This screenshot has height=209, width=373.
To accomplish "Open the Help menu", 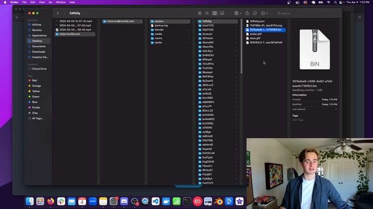I will [72, 2].
